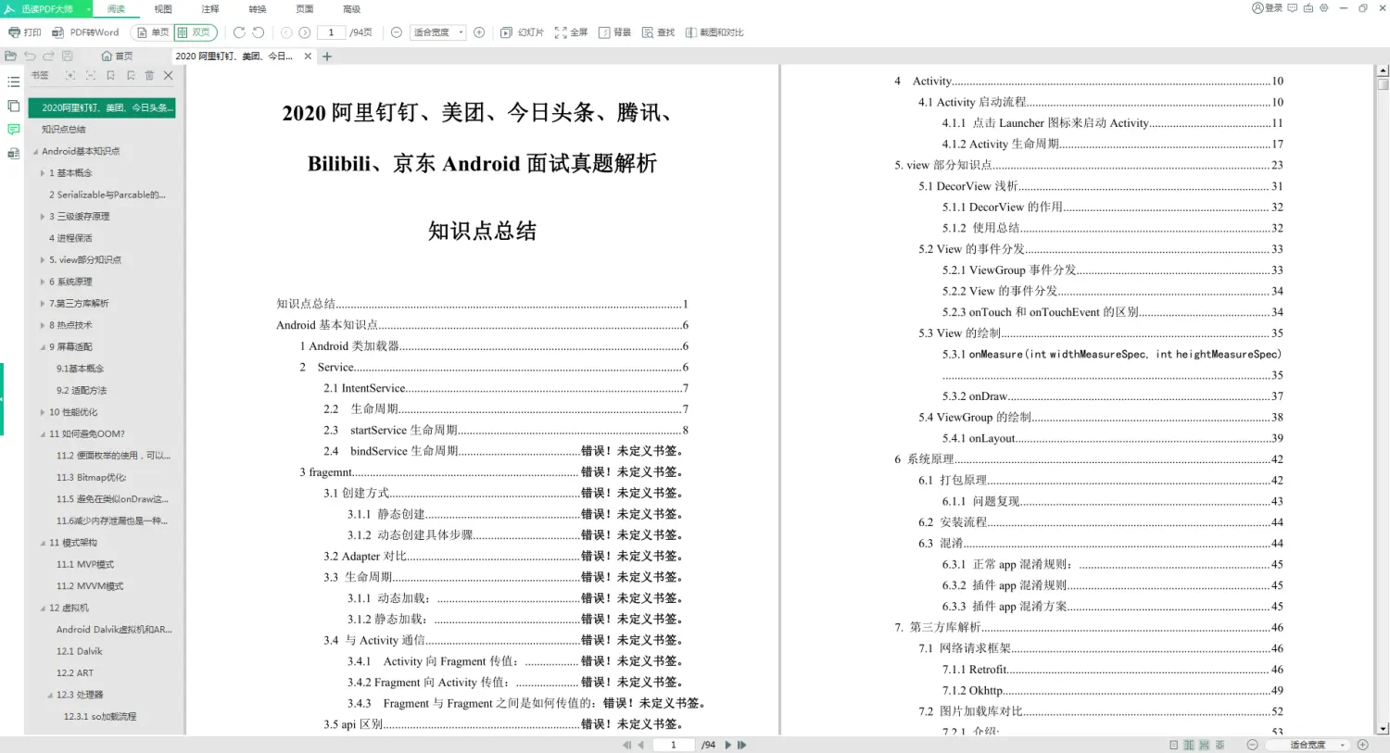
Task: Rotate the page clockwise
Action: (x=239, y=32)
